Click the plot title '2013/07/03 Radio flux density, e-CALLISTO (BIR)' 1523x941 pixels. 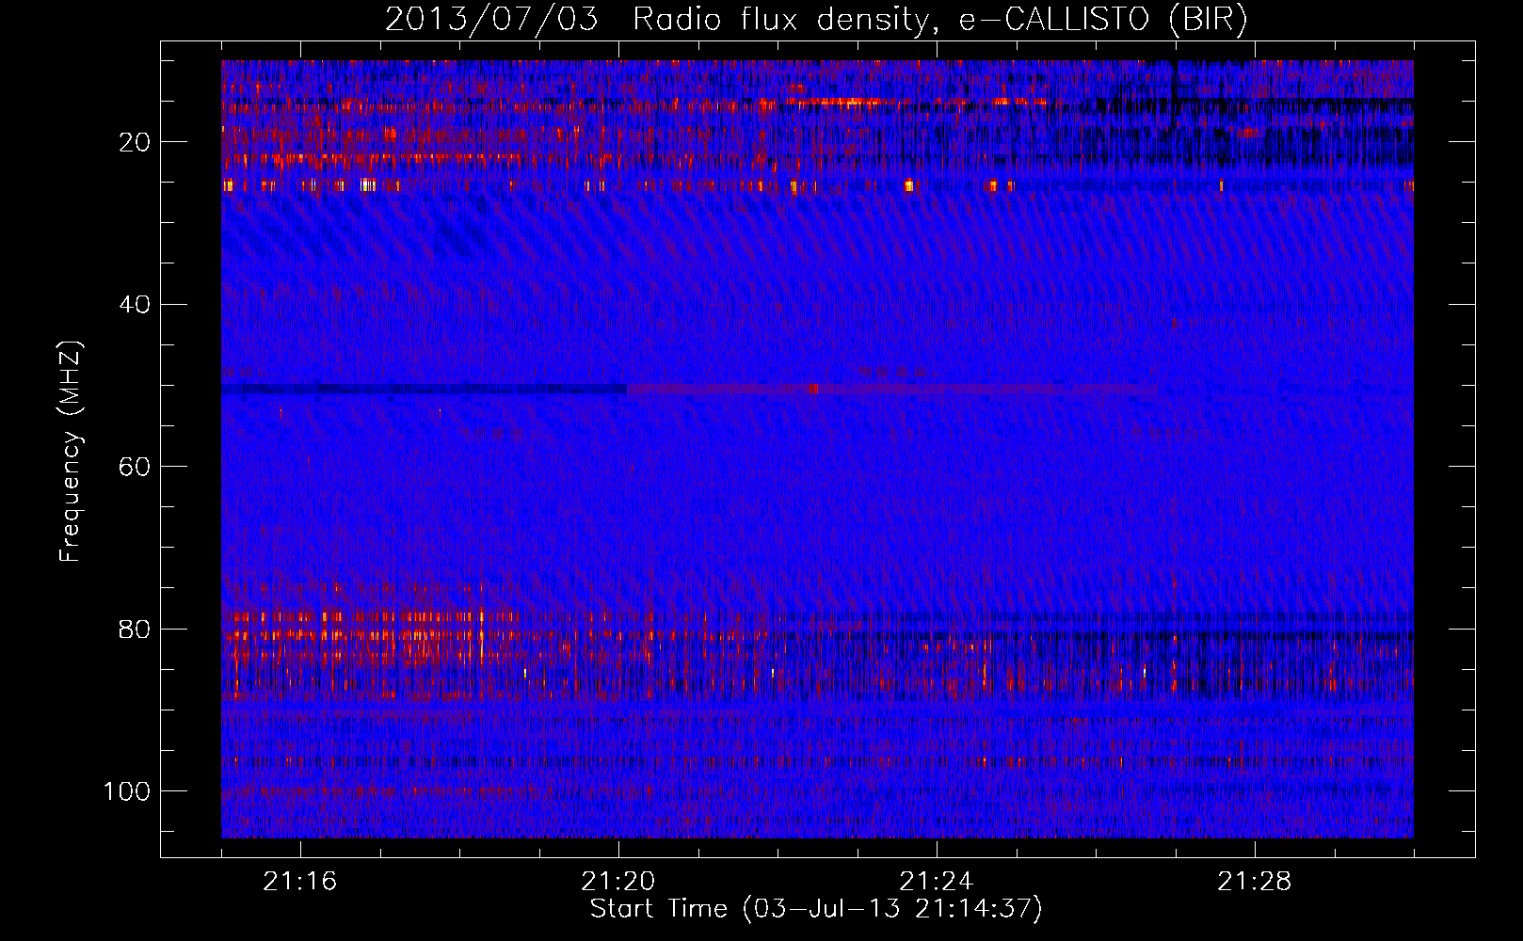[x=816, y=21]
